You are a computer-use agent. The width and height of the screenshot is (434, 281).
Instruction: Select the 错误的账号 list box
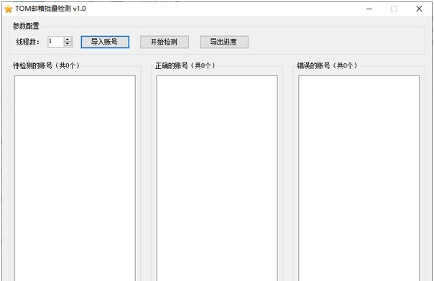tap(359, 178)
